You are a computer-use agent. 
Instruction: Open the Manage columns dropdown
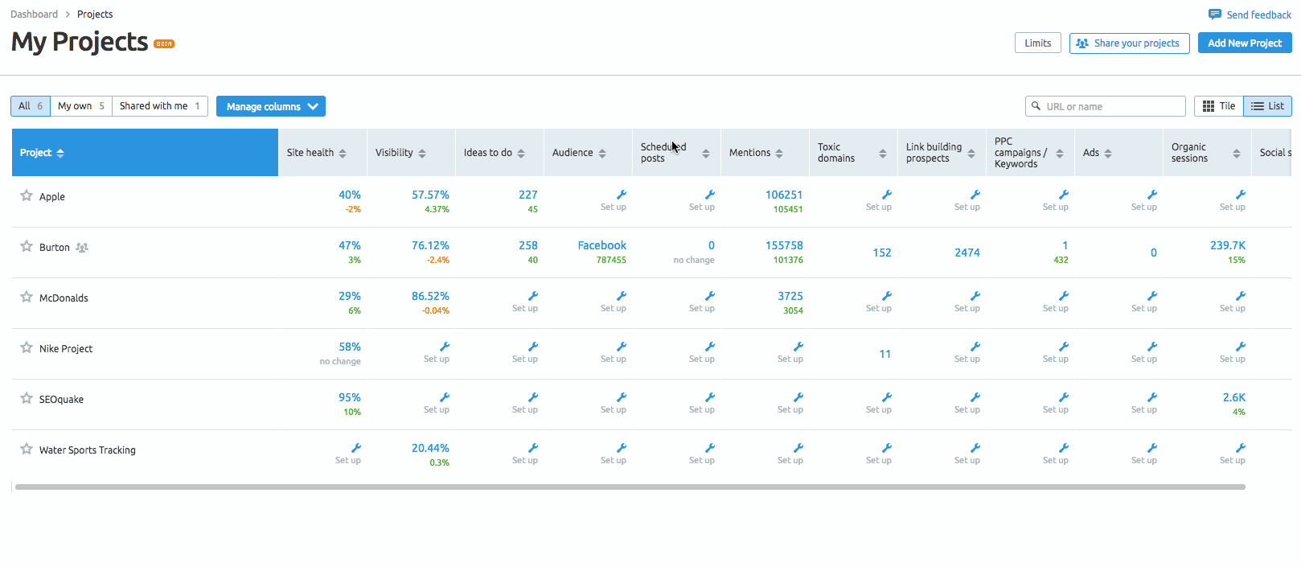pyautogui.click(x=271, y=106)
